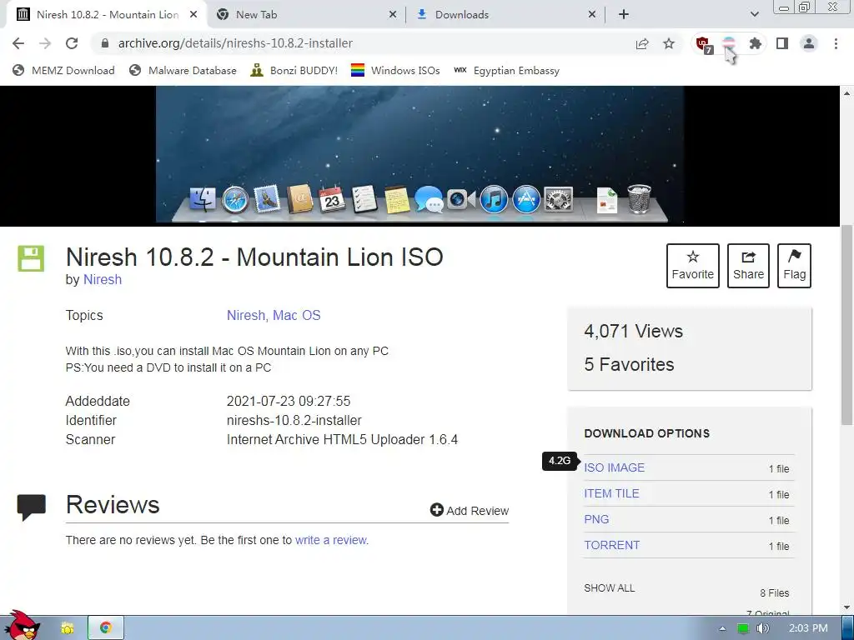Open the Niresh author link
This screenshot has height=640, width=854.
click(x=103, y=279)
